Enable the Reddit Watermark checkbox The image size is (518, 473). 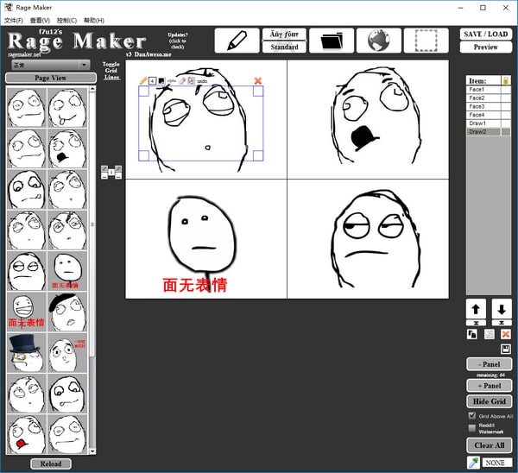(x=471, y=427)
